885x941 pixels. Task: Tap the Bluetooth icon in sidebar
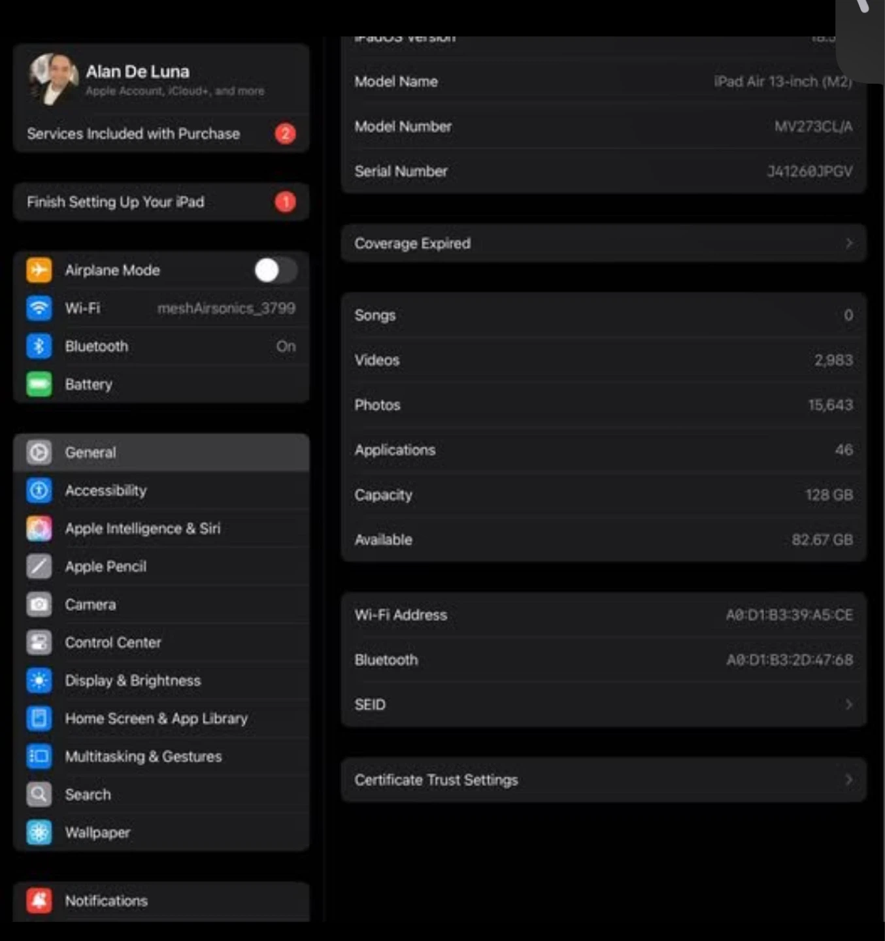tap(39, 346)
